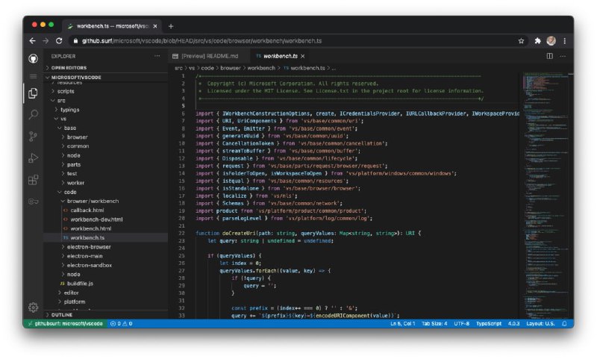Select the workbench.ts browser tab
The width and height of the screenshot is (597, 359).
point(112,26)
